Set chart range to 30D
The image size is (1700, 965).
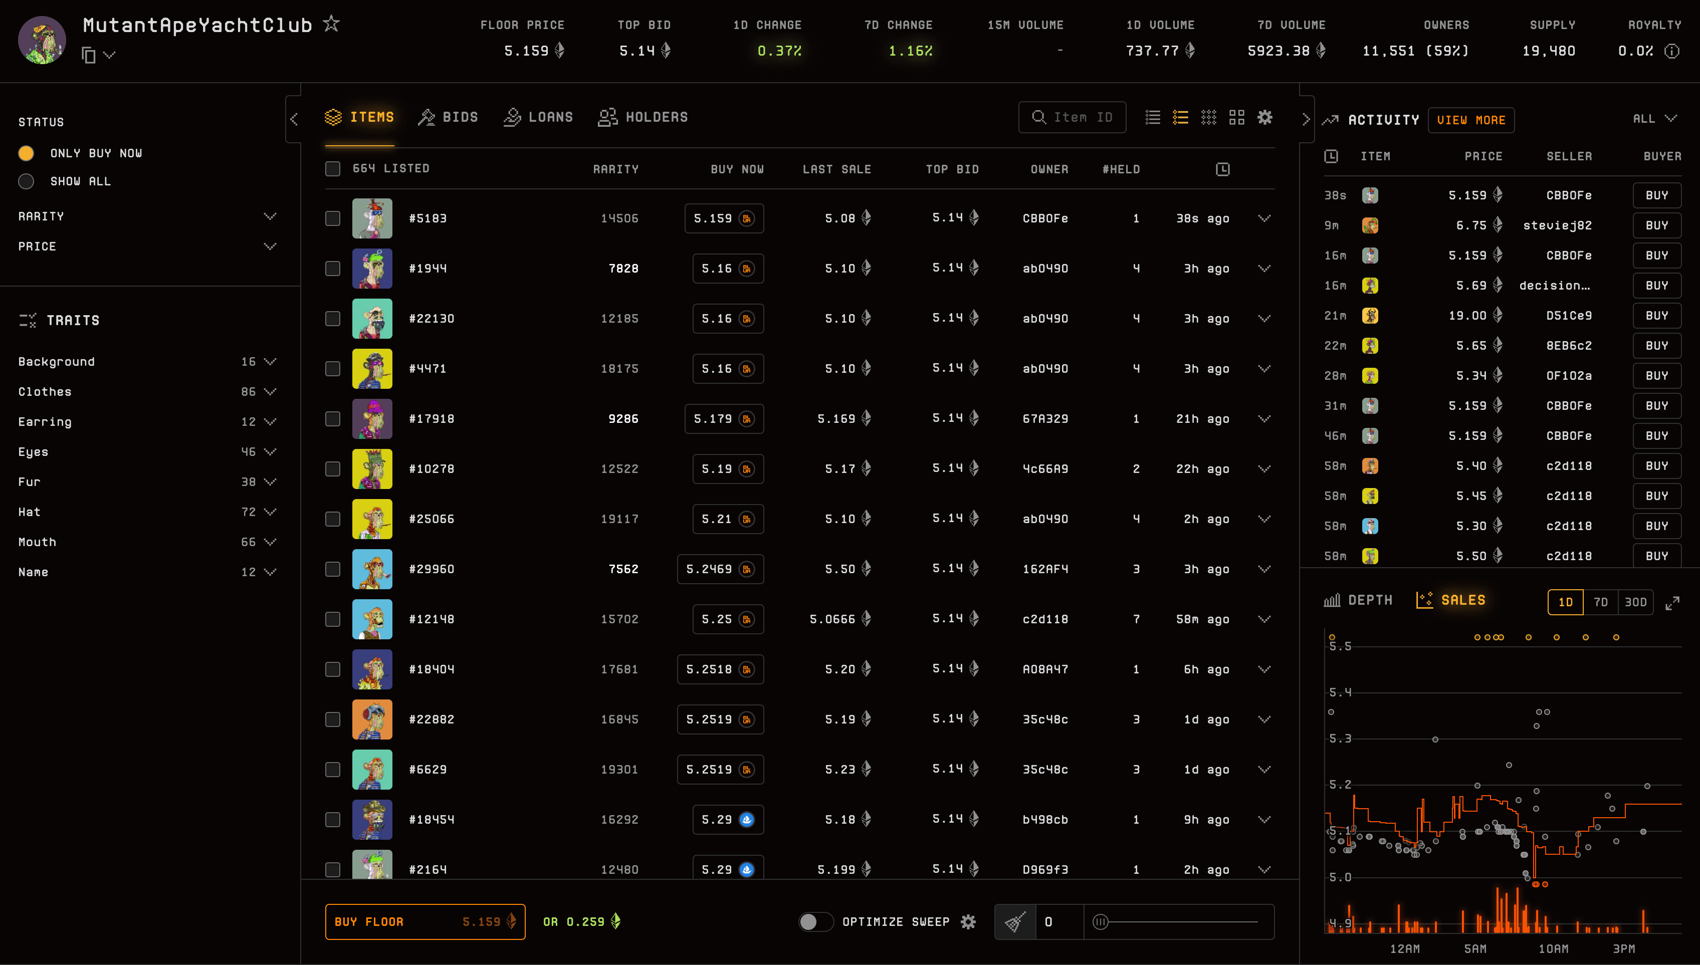click(x=1635, y=602)
